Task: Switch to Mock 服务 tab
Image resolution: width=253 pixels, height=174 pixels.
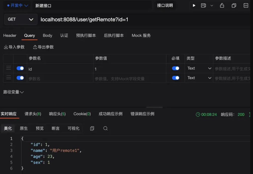Action: [141, 35]
